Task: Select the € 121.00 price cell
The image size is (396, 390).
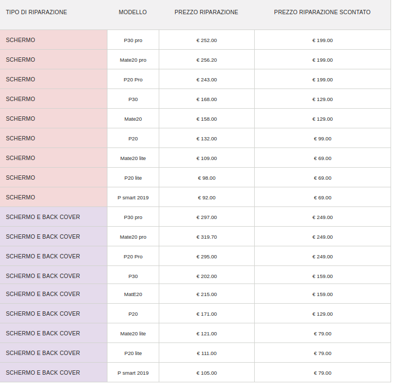Action: point(207,334)
